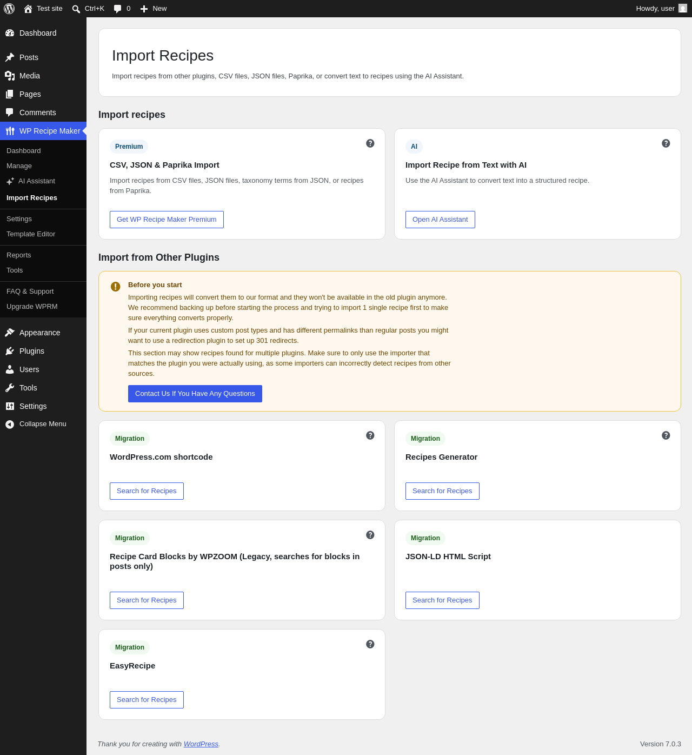Click the Import from Other Plugins heading

click(x=159, y=257)
